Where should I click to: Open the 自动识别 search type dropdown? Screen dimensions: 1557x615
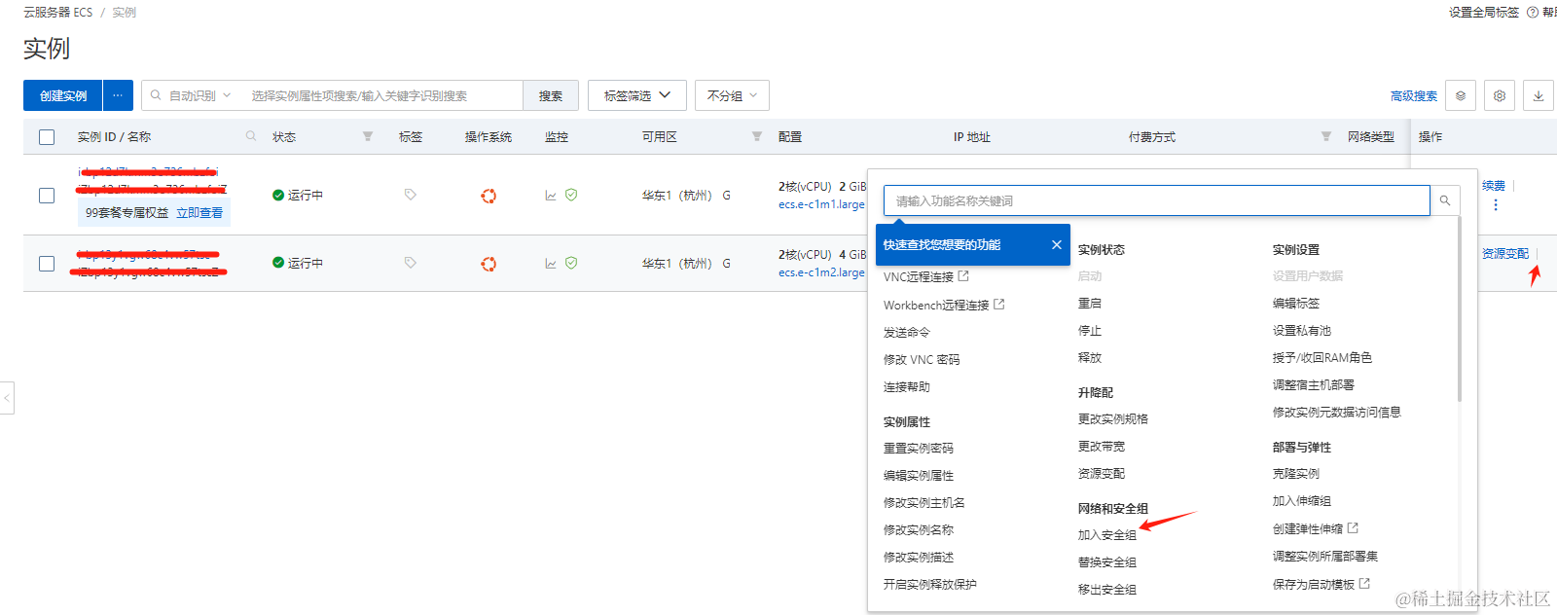(x=199, y=95)
